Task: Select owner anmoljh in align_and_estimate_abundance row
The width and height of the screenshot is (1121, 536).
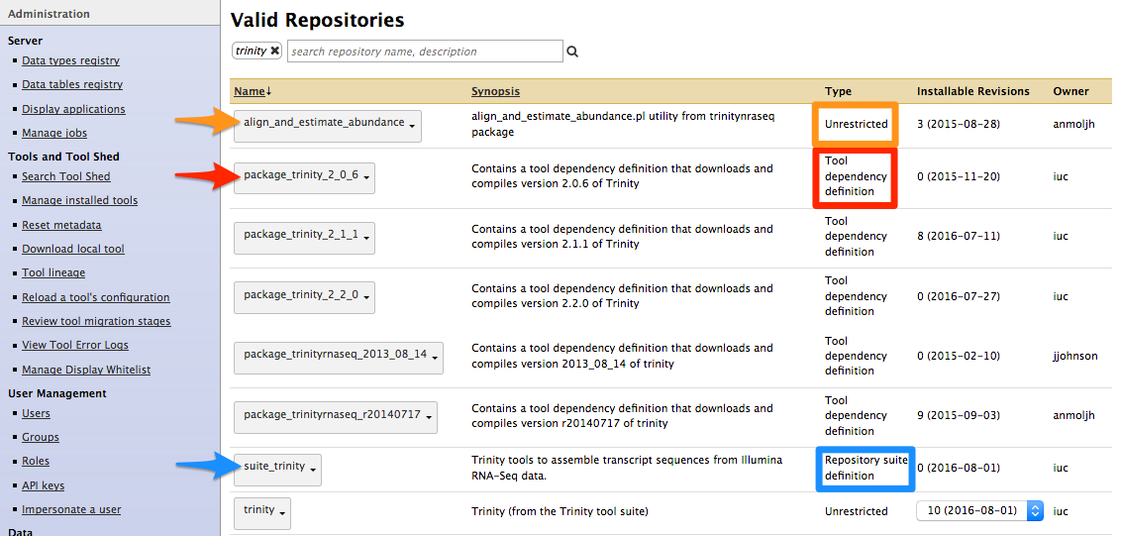Action: coord(1073,124)
